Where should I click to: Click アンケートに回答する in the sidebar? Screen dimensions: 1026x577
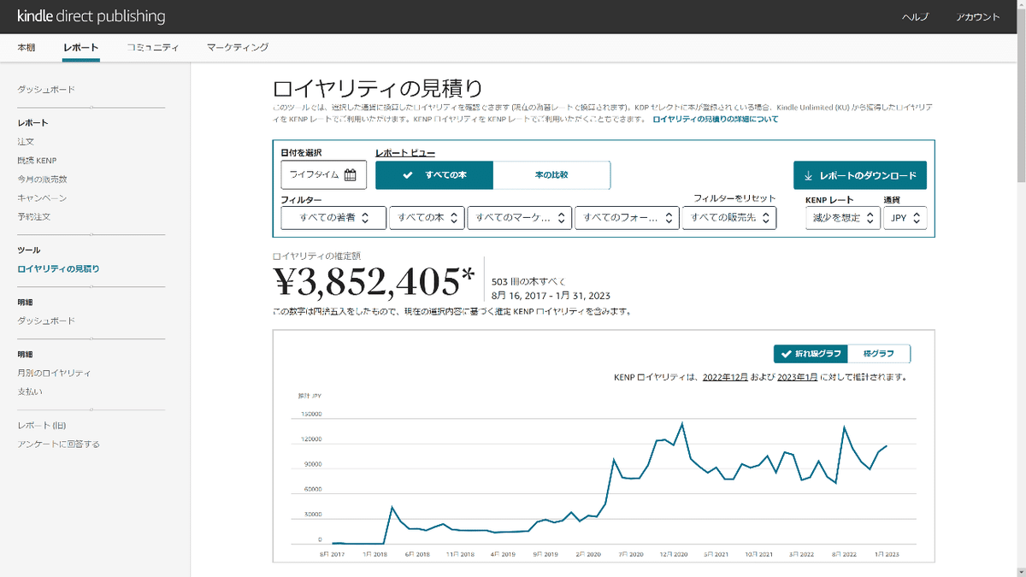[x=58, y=445]
